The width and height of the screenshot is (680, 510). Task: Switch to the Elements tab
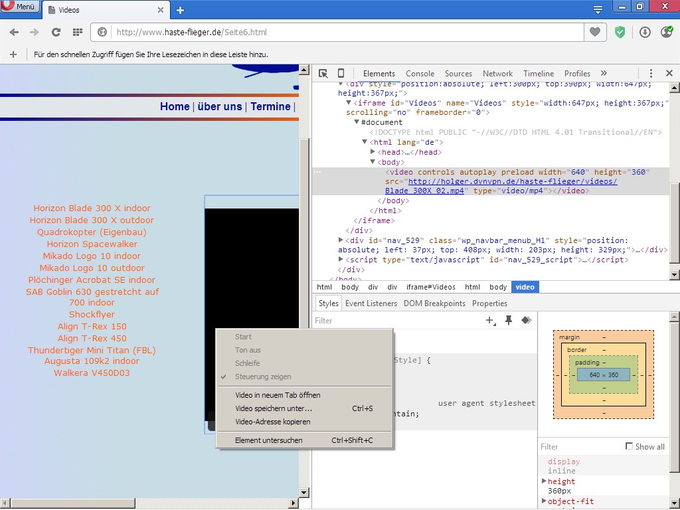pos(379,74)
